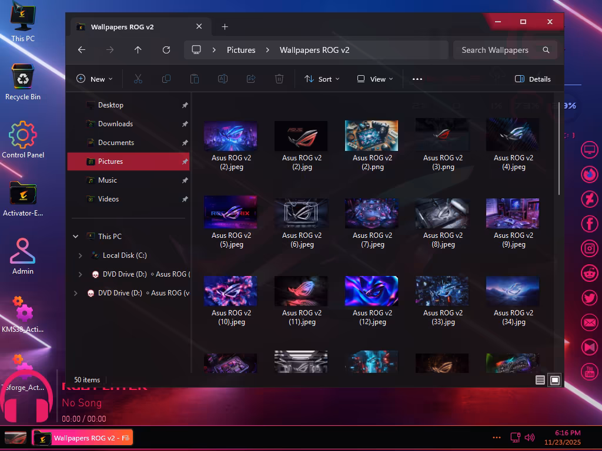Click the Rename icon in toolbar

pos(223,79)
